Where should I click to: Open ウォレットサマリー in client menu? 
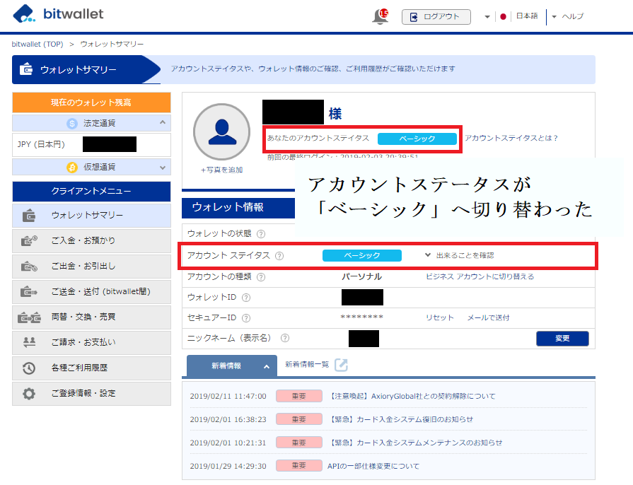pyautogui.click(x=91, y=216)
